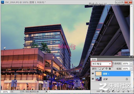Create new fill or adjustment layer
This screenshot has width=134, height=94.
click(113, 91)
